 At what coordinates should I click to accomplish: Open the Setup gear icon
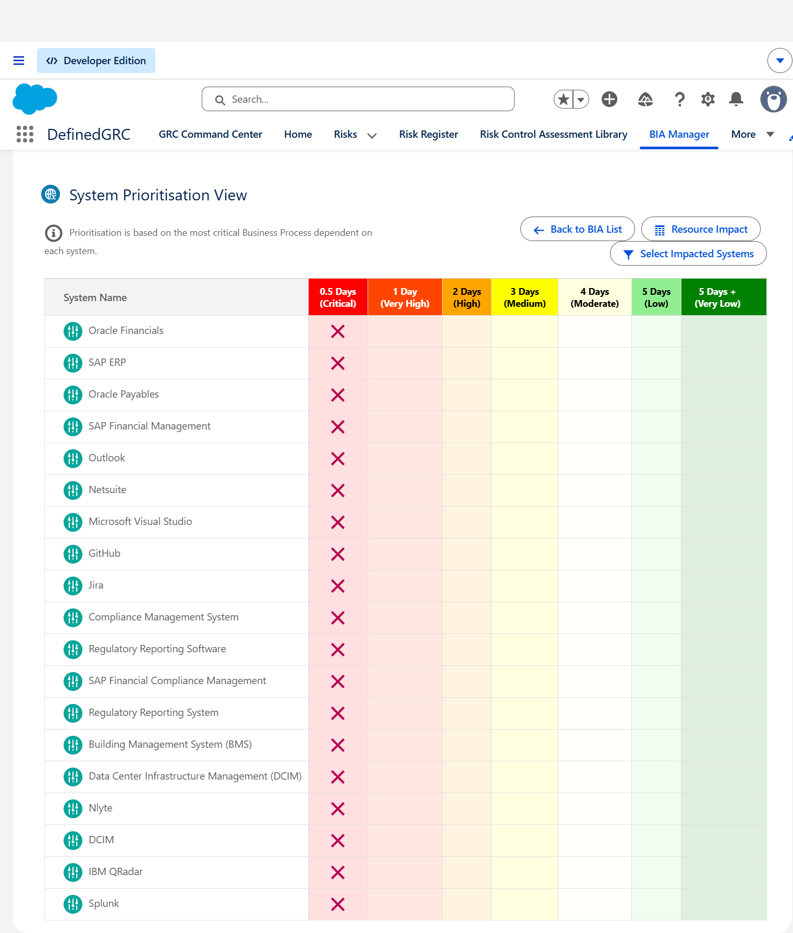707,99
